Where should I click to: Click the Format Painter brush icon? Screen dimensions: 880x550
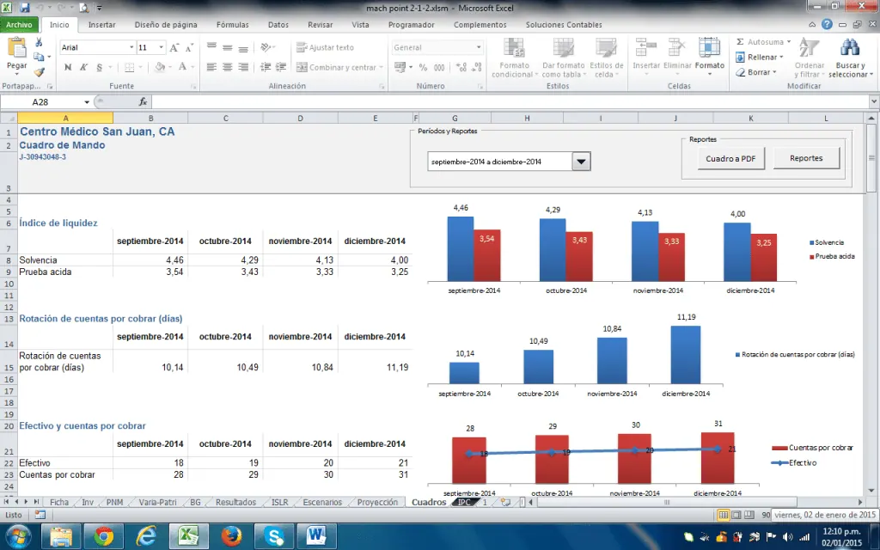[39, 72]
